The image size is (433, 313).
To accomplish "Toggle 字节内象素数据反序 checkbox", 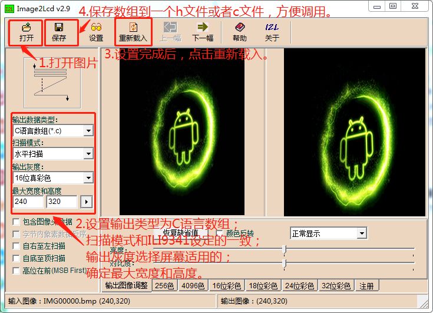I will click(x=16, y=234).
